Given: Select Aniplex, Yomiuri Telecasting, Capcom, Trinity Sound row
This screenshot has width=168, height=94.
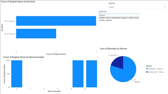Looking at the screenshot, I should [119, 18].
